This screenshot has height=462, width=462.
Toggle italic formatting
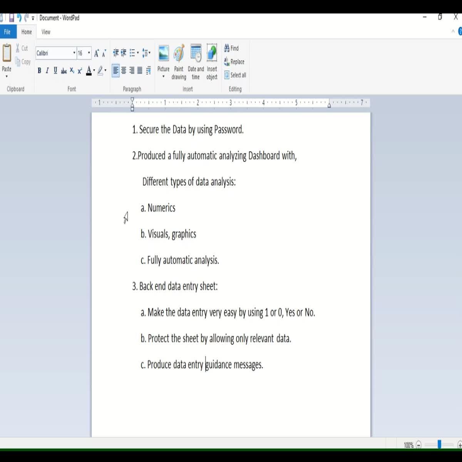tap(47, 70)
